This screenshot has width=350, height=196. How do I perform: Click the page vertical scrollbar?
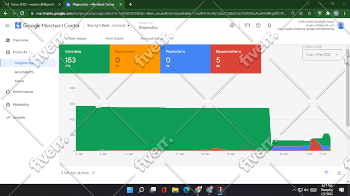click(348, 87)
